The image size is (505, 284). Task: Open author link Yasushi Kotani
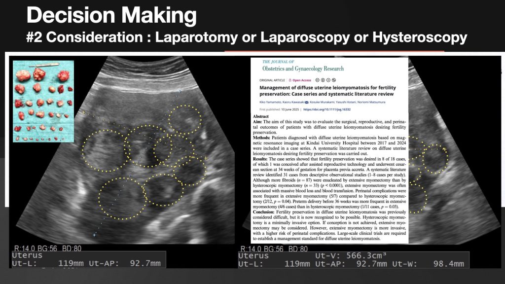[x=346, y=102]
